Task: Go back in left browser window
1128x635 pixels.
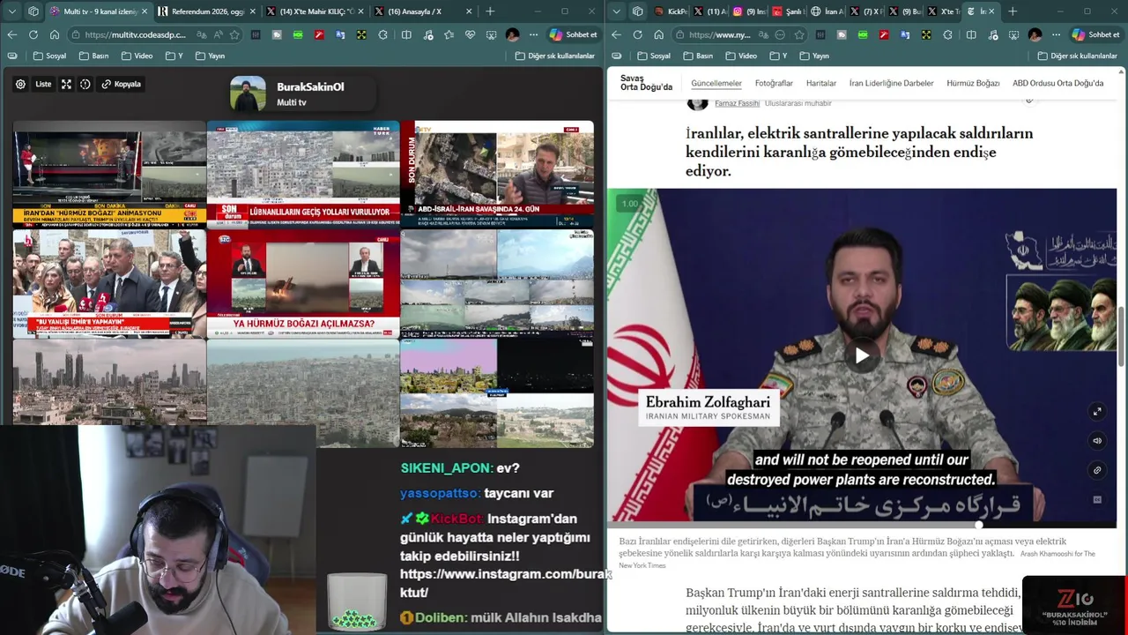Action: point(11,34)
